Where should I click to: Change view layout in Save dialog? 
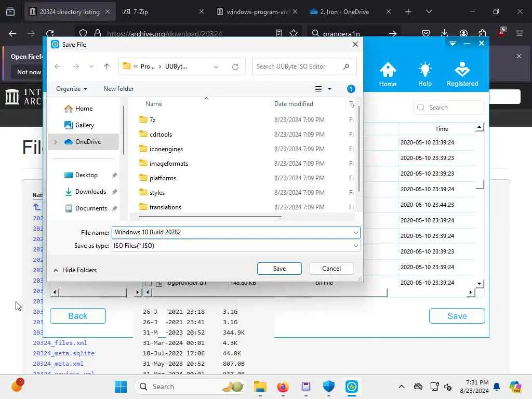click(x=318, y=89)
